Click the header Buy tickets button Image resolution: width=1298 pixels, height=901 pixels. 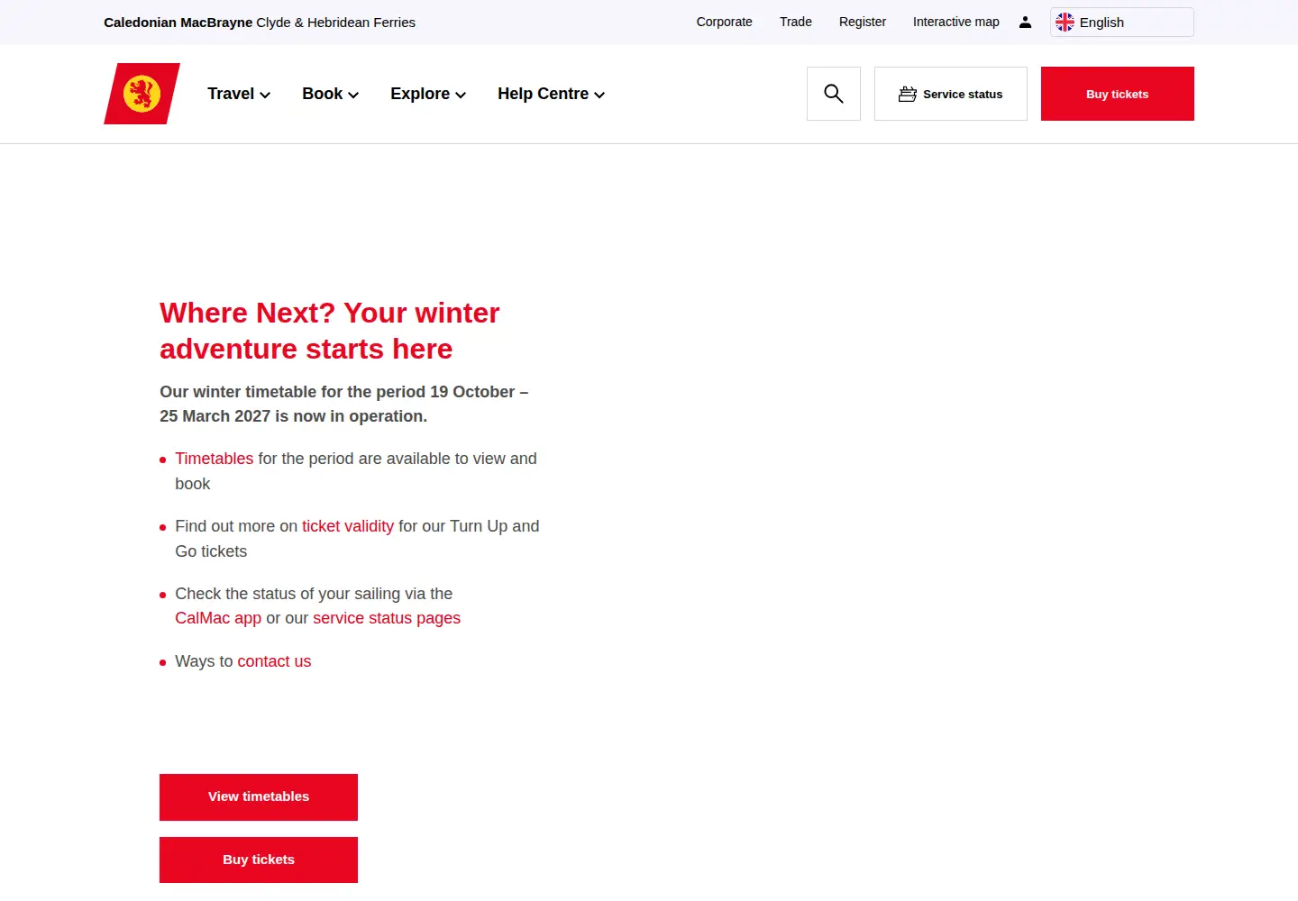pyautogui.click(x=1118, y=94)
